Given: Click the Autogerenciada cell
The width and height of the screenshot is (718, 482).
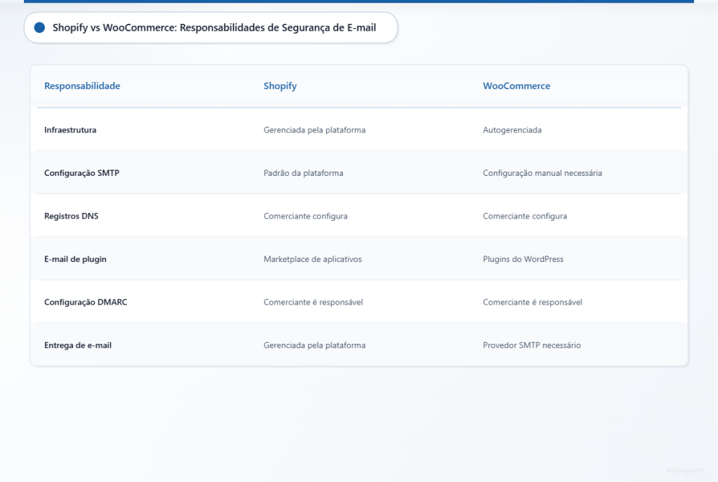Looking at the screenshot, I should tap(512, 130).
